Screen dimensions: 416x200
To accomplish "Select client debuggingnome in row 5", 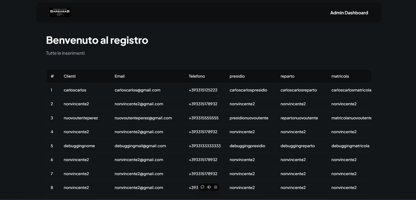I will [x=79, y=146].
